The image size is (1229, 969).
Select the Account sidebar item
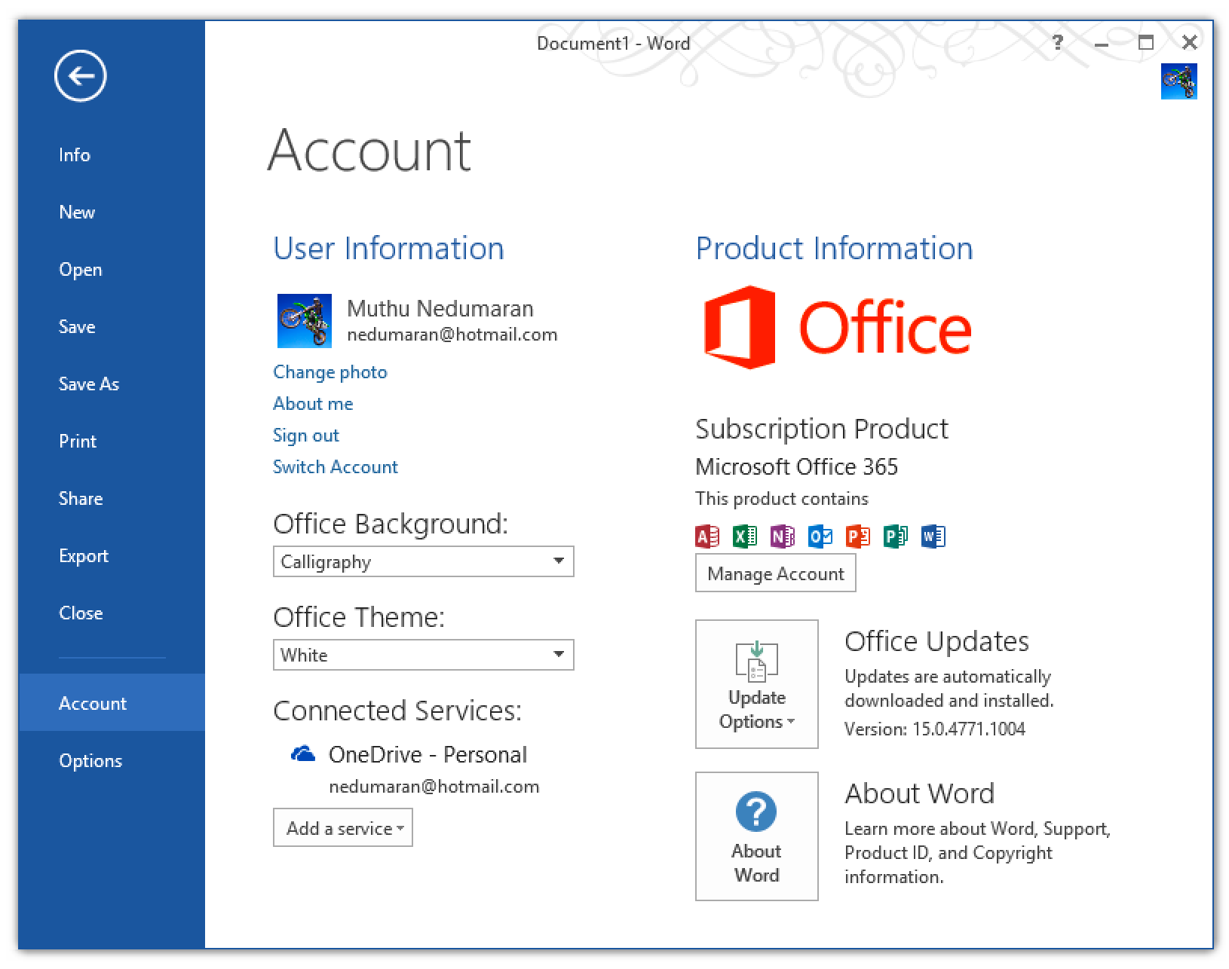(112, 702)
